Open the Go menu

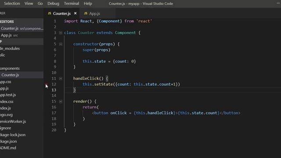coord(40,4)
